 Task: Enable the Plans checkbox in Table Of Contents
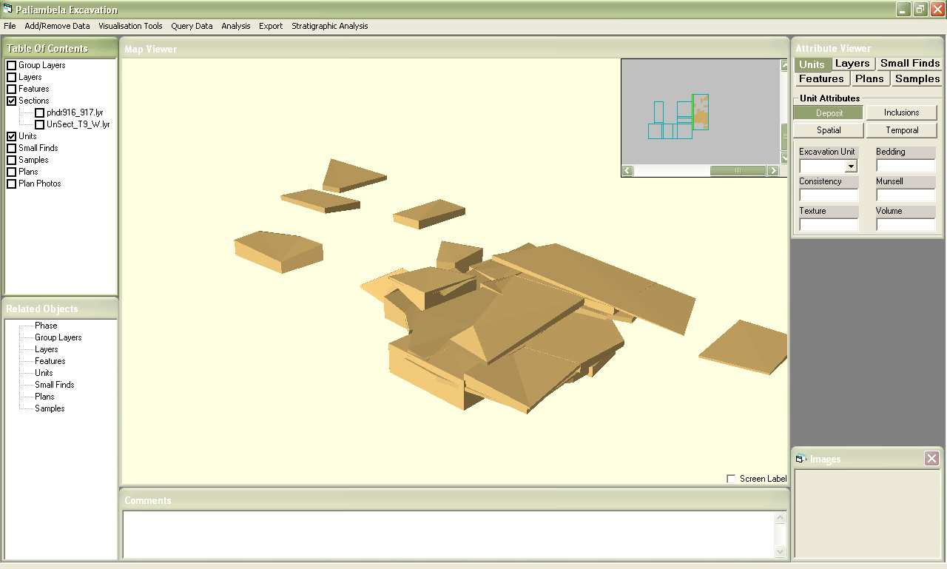click(12, 172)
